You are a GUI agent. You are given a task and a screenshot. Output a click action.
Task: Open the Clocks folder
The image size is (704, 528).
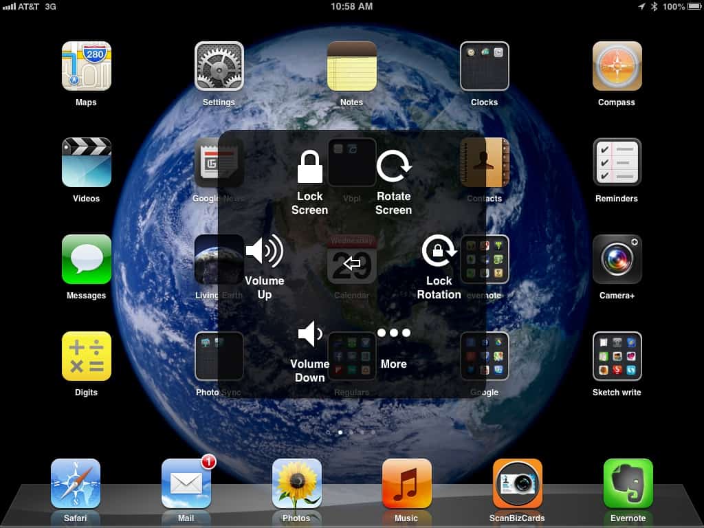[485, 66]
